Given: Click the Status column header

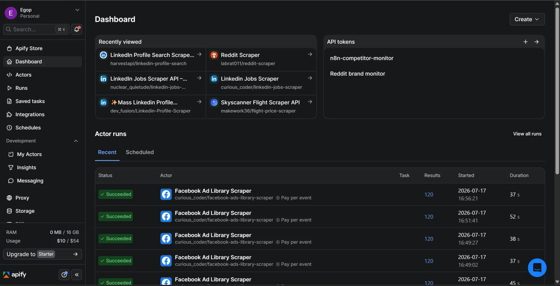Looking at the screenshot, I should (x=105, y=175).
